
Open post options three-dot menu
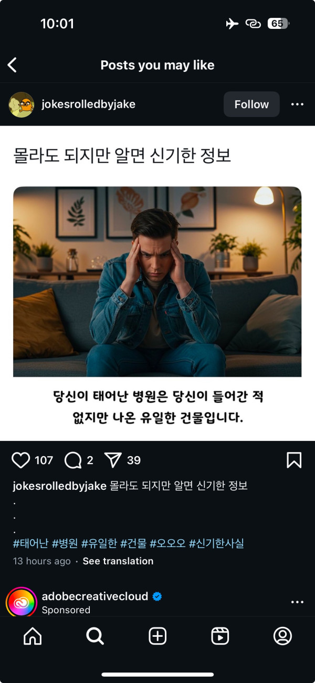tap(297, 104)
